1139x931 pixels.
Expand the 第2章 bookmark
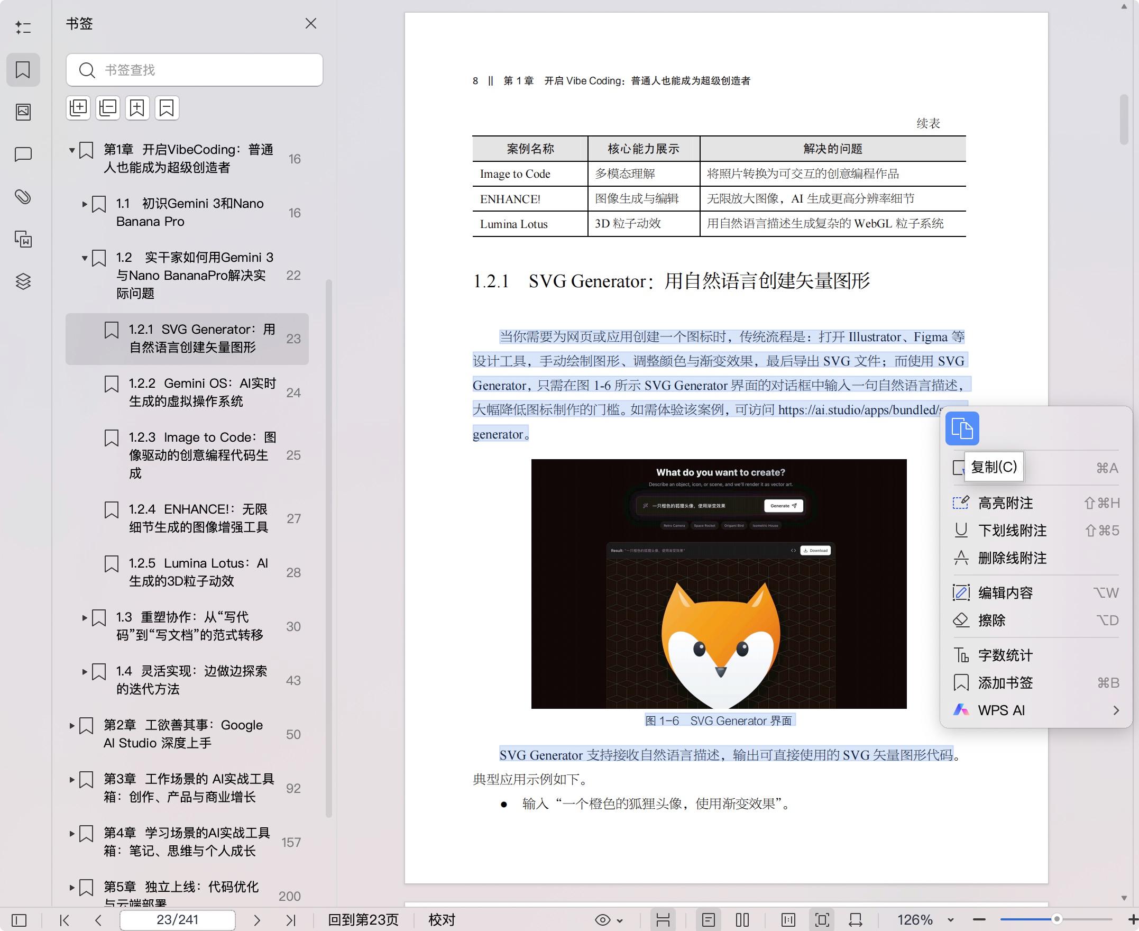pyautogui.click(x=72, y=726)
